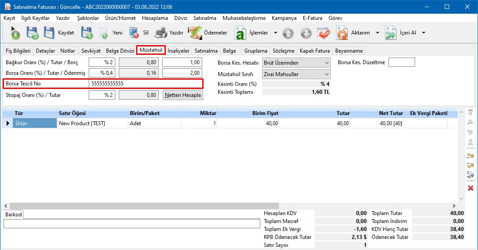This screenshot has width=478, height=250.
Task: Click the gray up arrow toolbar icon
Action: pos(288,33)
